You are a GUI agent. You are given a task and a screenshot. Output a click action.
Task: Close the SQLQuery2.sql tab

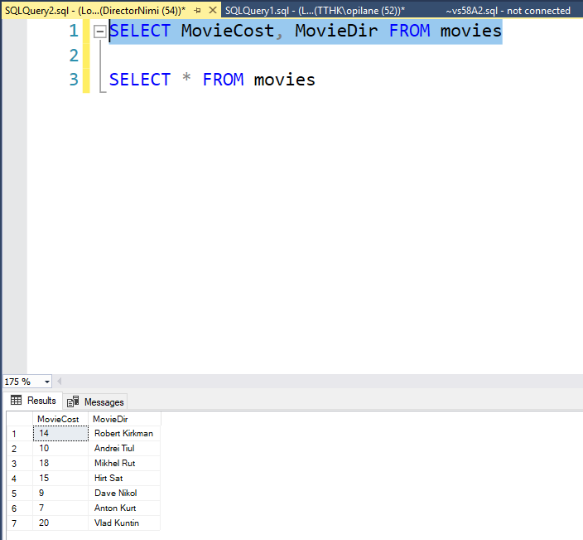[212, 10]
